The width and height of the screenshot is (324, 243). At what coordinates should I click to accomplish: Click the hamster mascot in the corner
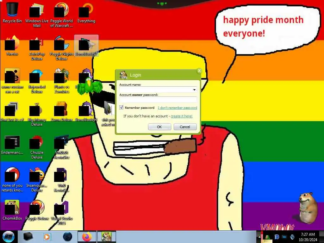click(x=308, y=208)
